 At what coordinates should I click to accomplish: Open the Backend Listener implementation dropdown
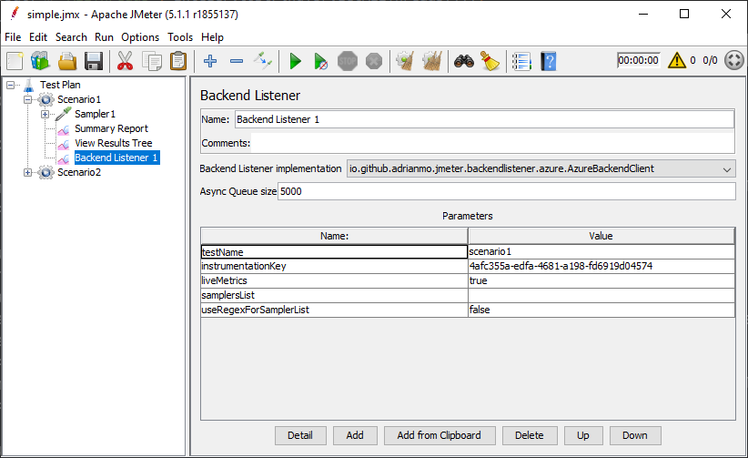(541, 168)
